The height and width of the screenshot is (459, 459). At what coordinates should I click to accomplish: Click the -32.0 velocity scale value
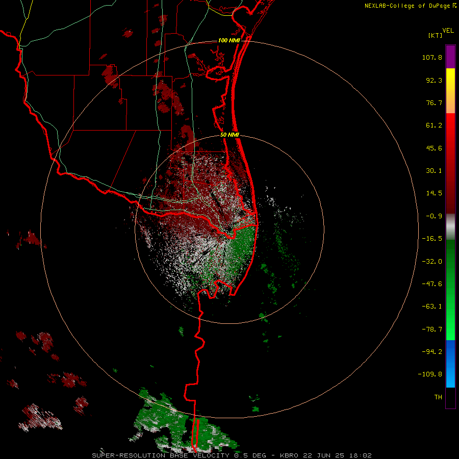(x=432, y=262)
